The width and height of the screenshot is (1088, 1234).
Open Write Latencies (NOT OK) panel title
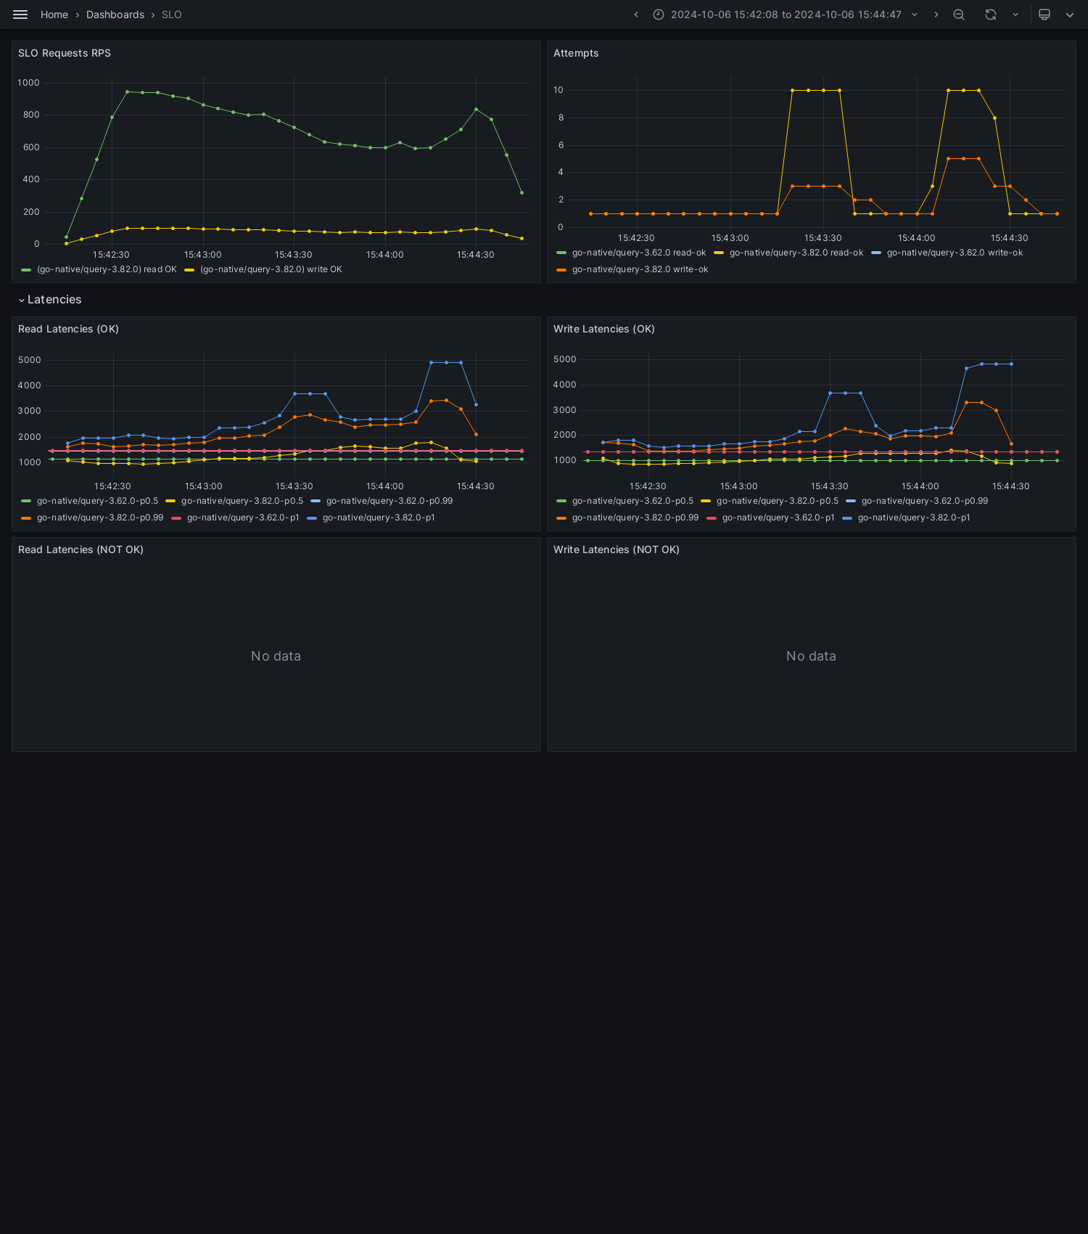(x=617, y=549)
